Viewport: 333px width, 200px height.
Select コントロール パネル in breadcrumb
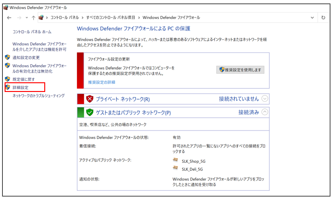(x=65, y=17)
